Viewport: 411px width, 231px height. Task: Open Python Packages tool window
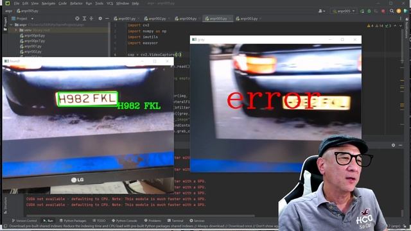pyautogui.click(x=73, y=221)
